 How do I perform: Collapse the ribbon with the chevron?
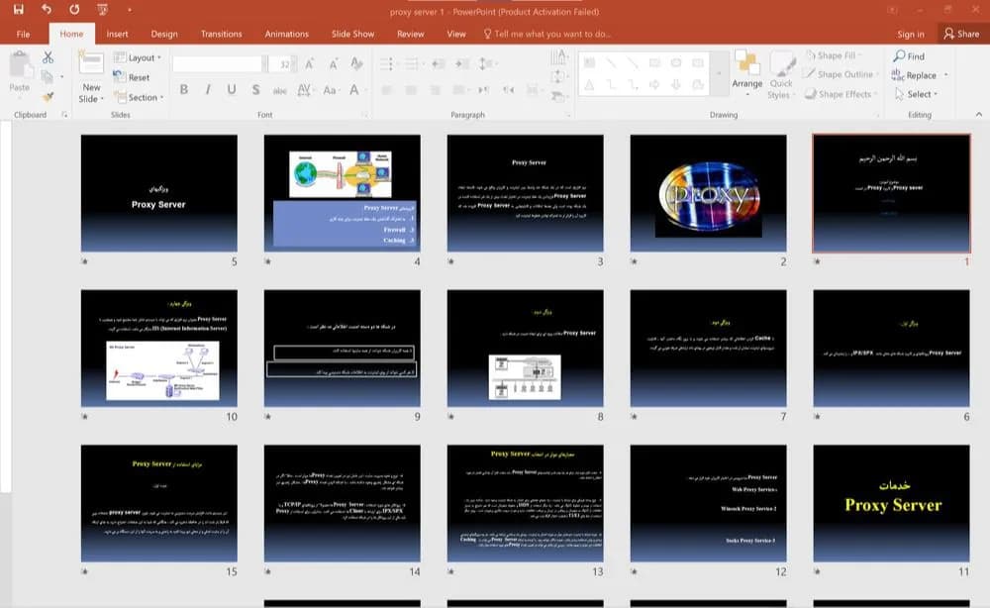tap(979, 114)
